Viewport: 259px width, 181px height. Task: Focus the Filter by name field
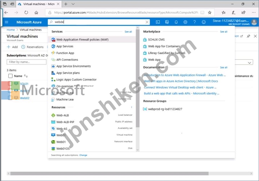26,62
